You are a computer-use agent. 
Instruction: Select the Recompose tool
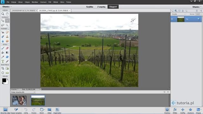click(7, 68)
